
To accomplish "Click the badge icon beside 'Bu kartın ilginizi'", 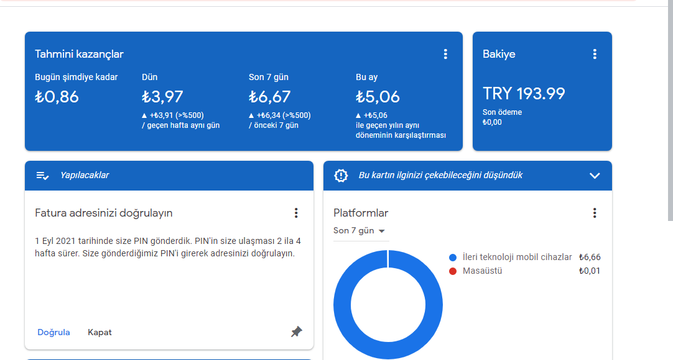I will 341,176.
